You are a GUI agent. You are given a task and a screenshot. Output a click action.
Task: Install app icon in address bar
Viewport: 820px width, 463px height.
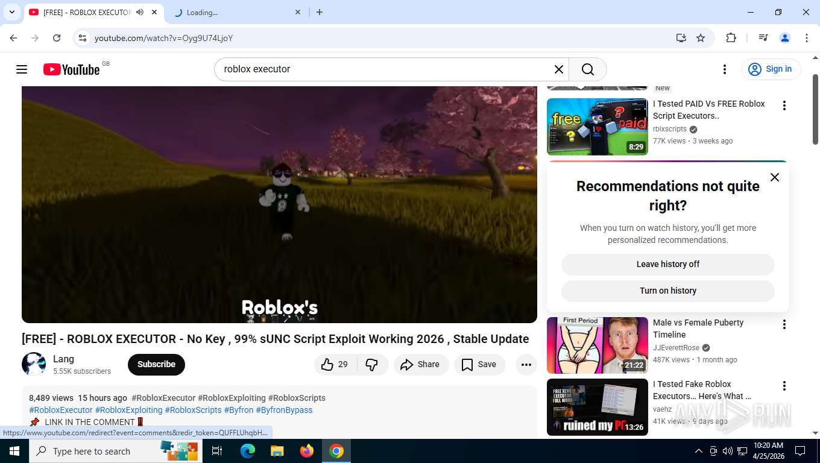tap(681, 38)
